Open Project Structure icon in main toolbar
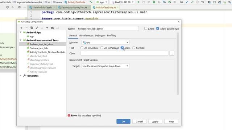The image size is (232, 130). tap(209, 2)
